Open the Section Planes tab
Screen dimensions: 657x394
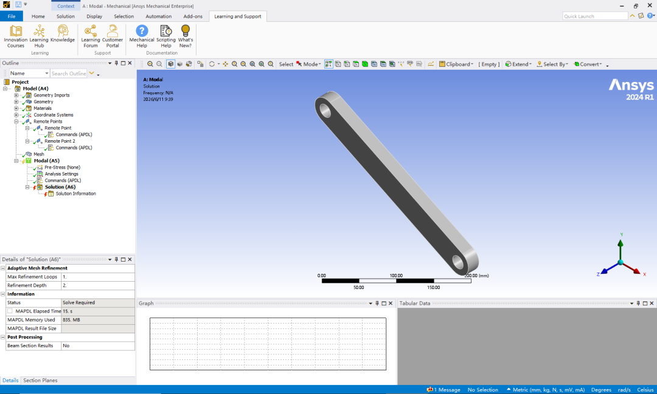(40, 380)
